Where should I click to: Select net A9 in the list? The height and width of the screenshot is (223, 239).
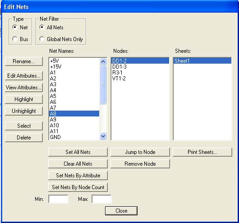(x=74, y=120)
